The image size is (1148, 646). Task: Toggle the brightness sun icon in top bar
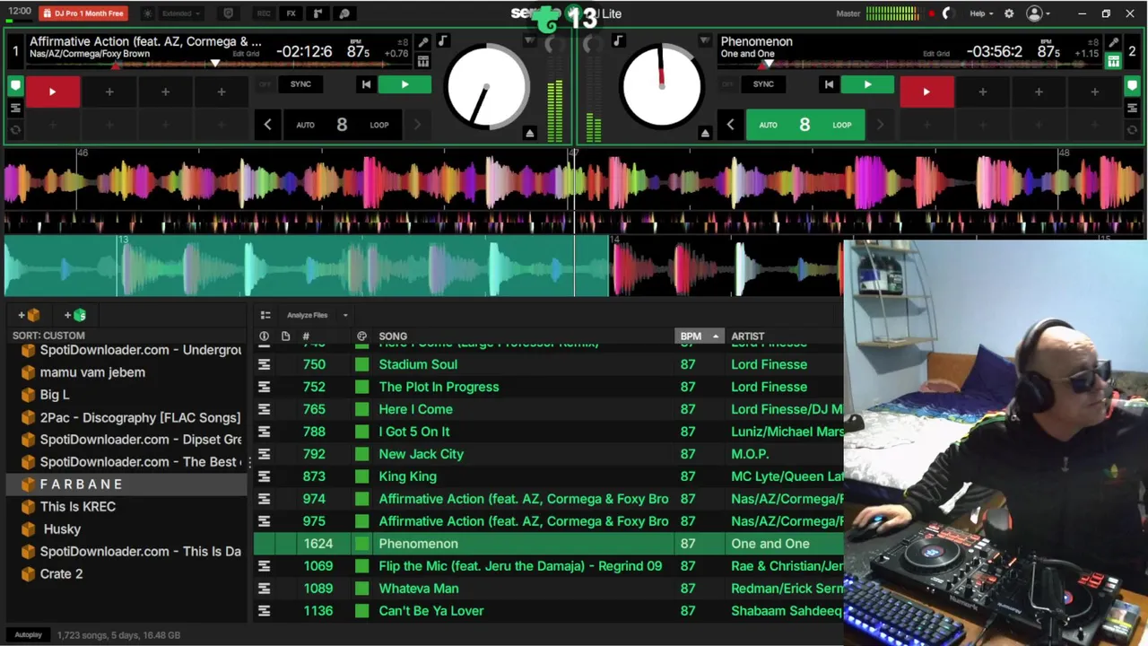148,13
